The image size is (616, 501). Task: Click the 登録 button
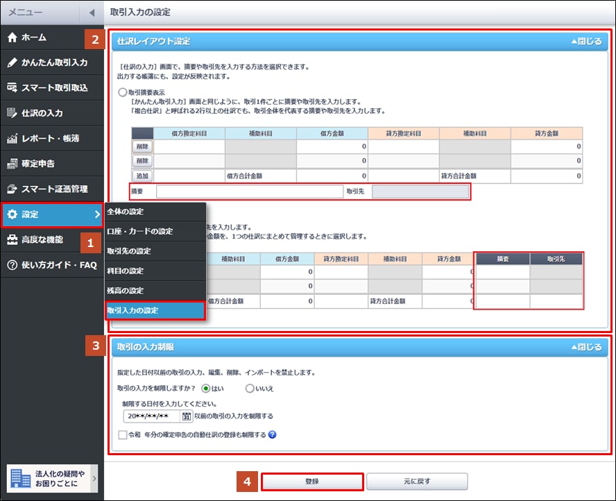tap(312, 482)
